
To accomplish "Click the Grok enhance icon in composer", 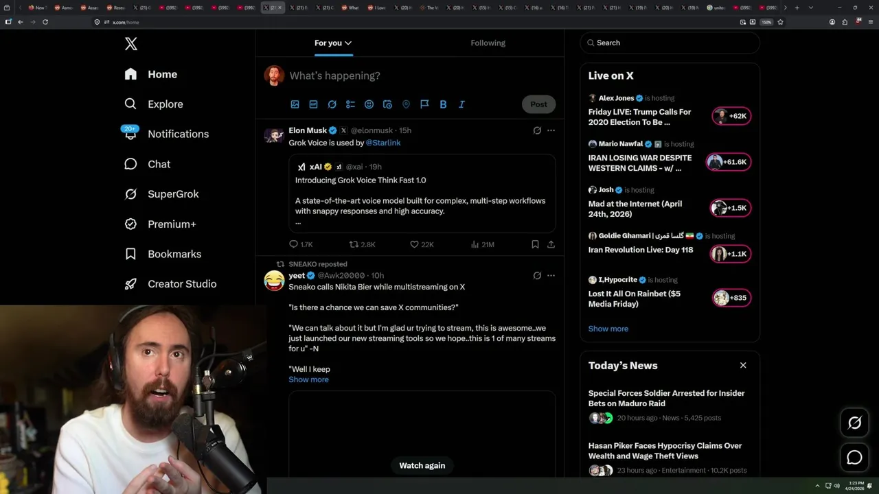I will click(x=332, y=104).
